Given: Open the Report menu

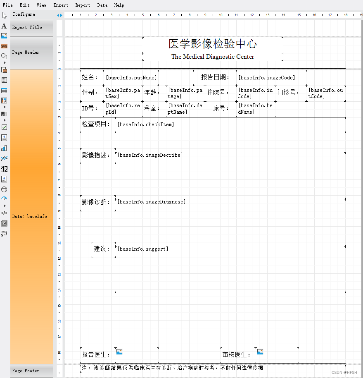Looking at the screenshot, I should pyautogui.click(x=83, y=5).
